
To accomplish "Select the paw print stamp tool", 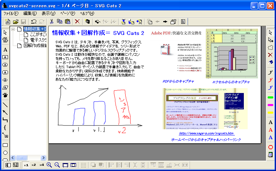I will pyautogui.click(x=6, y=95).
